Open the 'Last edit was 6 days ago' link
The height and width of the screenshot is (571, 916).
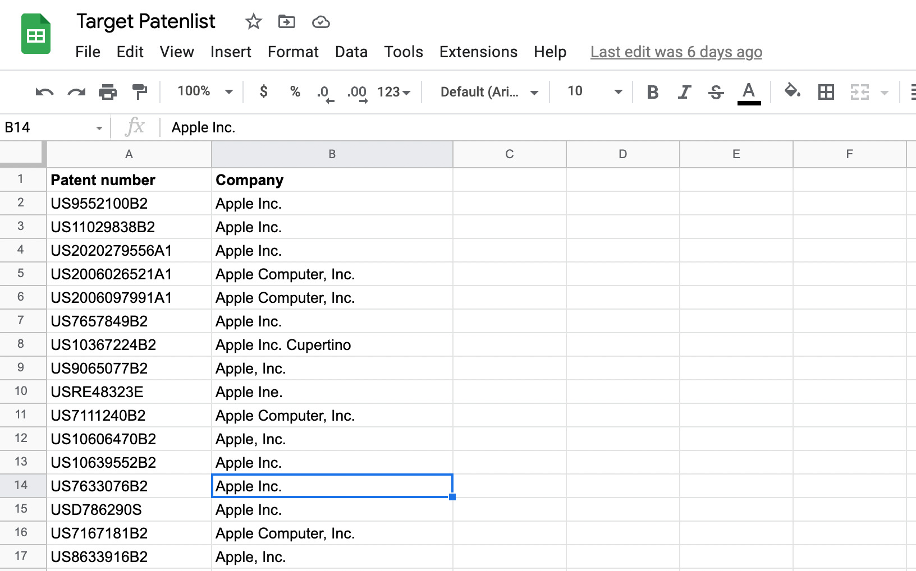tap(676, 52)
